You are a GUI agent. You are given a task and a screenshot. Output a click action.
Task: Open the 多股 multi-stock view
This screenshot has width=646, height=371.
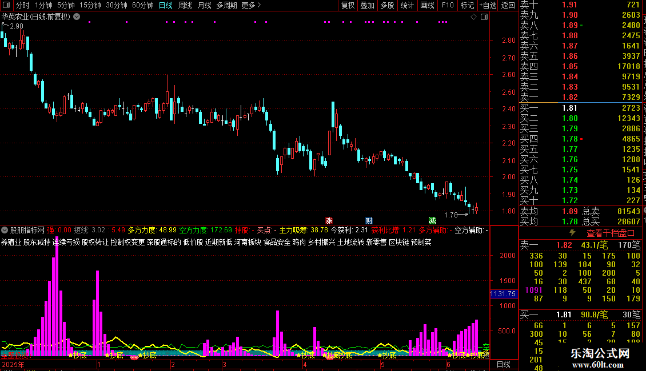pos(387,5)
